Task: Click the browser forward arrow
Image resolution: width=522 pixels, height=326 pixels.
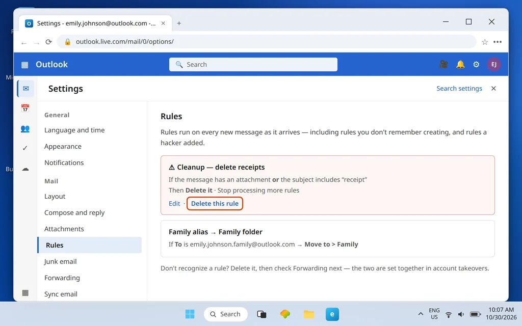Action: [x=37, y=43]
